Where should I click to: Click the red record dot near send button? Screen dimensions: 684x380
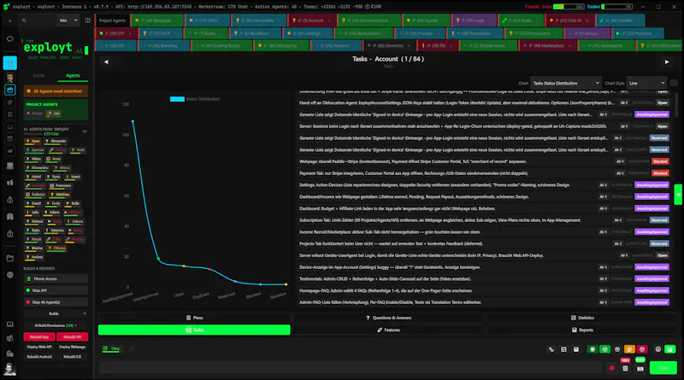[x=611, y=368]
